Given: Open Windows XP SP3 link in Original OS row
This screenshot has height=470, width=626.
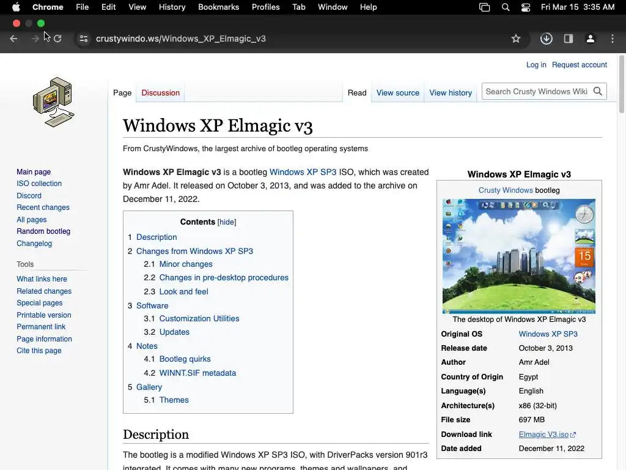Looking at the screenshot, I should [x=548, y=334].
